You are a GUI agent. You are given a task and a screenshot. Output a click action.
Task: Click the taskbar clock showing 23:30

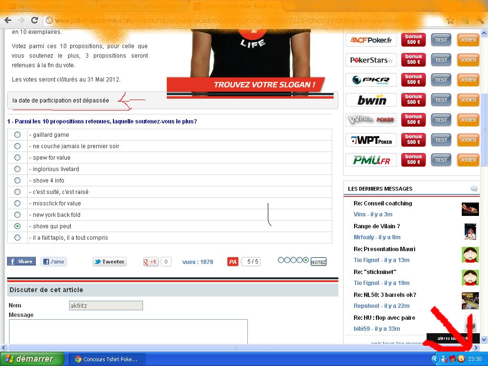point(475,359)
